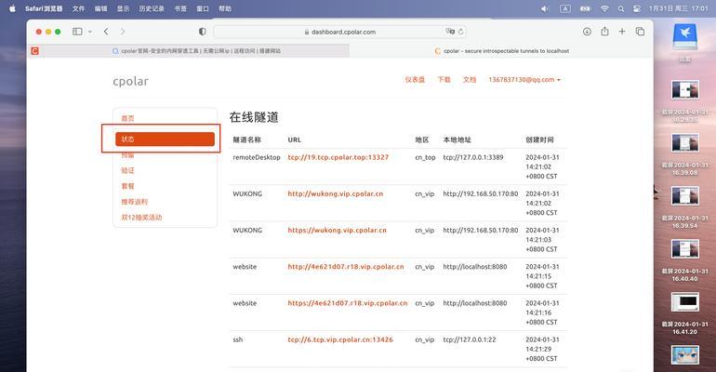Open the Apple menu
The image size is (716, 372).
click(12, 8)
